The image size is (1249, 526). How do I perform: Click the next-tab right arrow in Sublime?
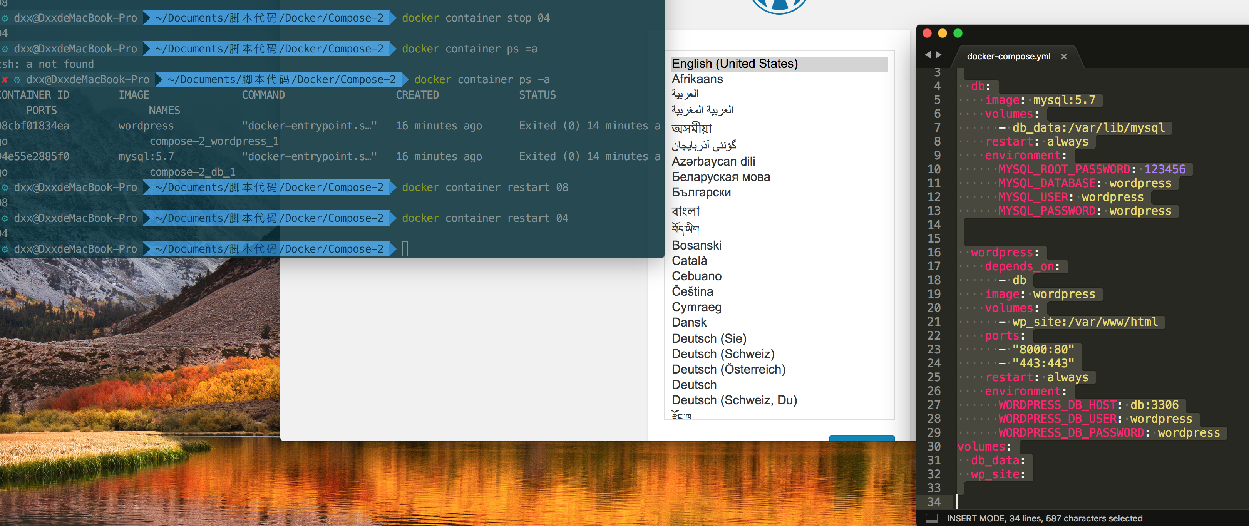click(939, 55)
